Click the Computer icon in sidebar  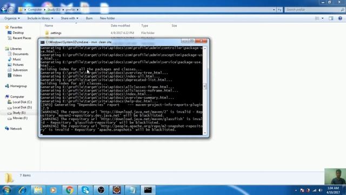pyautogui.click(x=7, y=96)
